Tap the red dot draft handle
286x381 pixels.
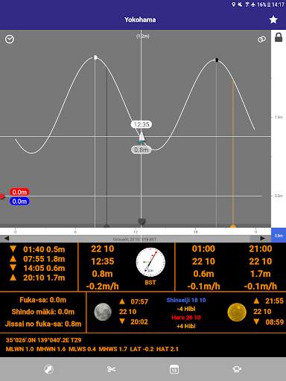coord(2,196)
